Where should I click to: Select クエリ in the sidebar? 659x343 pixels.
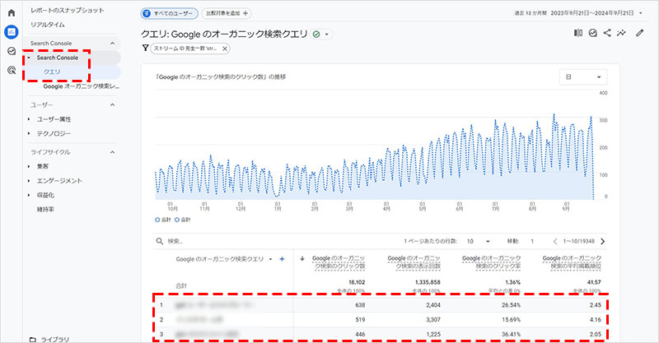[x=51, y=72]
